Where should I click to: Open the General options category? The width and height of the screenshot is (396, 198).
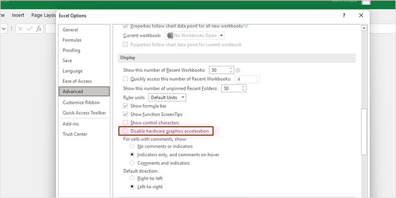click(84, 30)
